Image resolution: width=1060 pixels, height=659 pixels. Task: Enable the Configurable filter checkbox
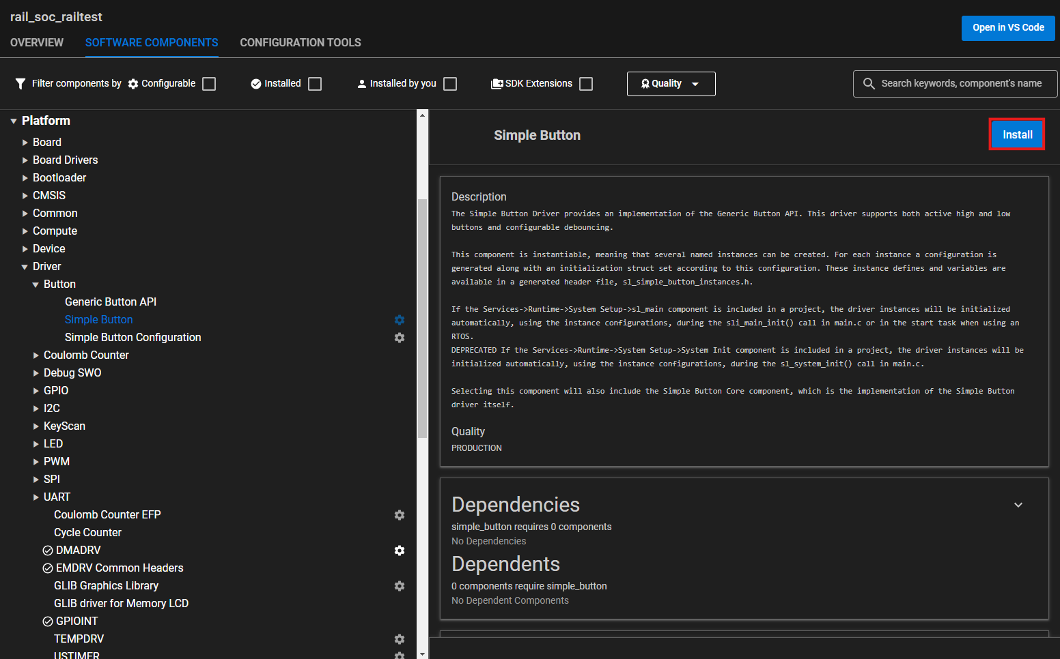209,83
